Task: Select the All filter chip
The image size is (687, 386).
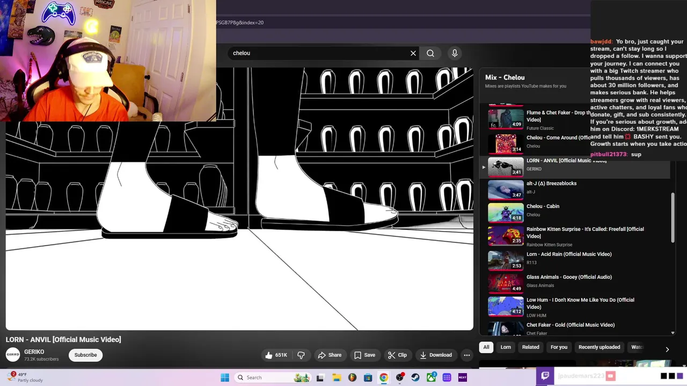Action: click(486, 347)
